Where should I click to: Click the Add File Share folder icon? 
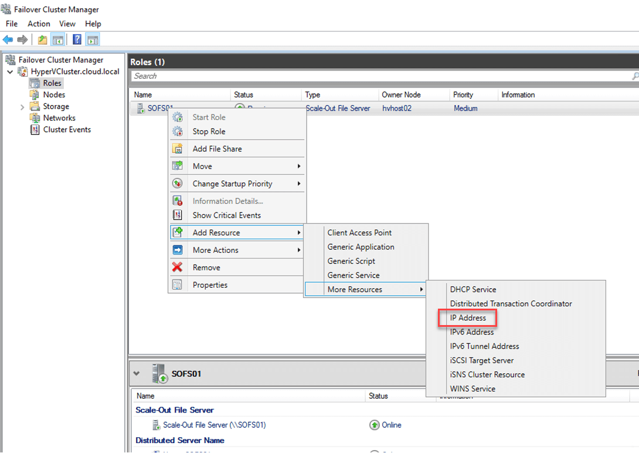point(177,149)
